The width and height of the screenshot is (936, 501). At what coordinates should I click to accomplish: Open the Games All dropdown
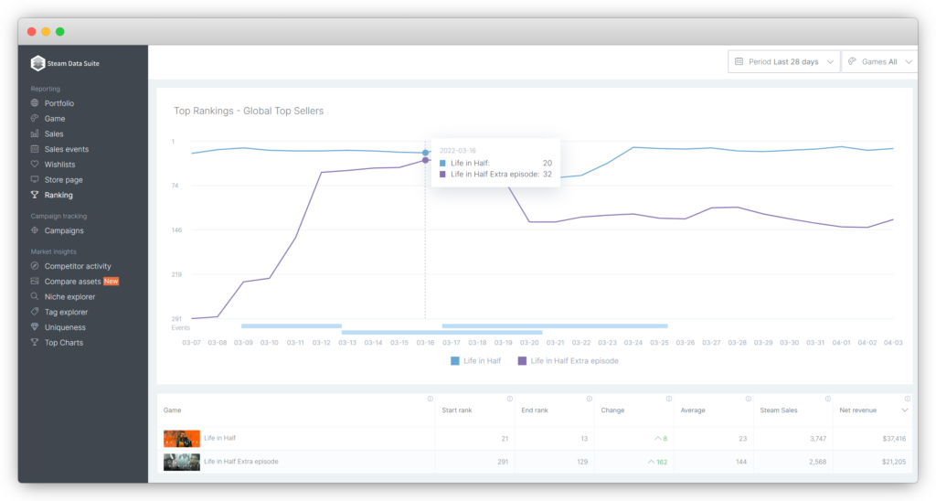[x=879, y=61]
